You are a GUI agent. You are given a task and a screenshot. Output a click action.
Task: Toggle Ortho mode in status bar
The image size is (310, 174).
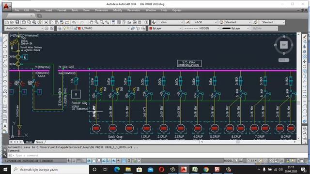tap(84, 161)
